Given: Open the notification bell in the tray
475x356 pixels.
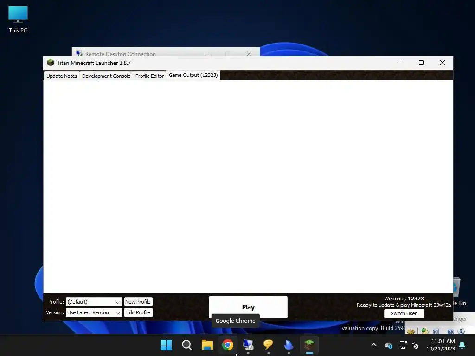Looking at the screenshot, I should coord(462,345).
